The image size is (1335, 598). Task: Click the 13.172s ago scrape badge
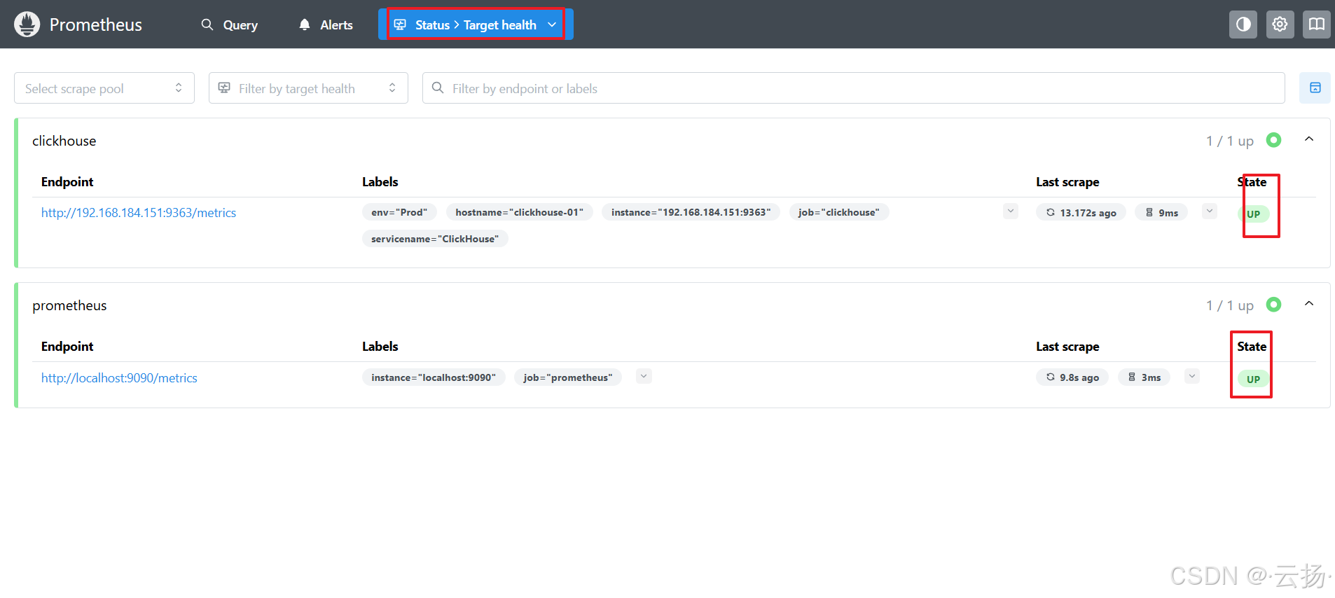pos(1081,212)
